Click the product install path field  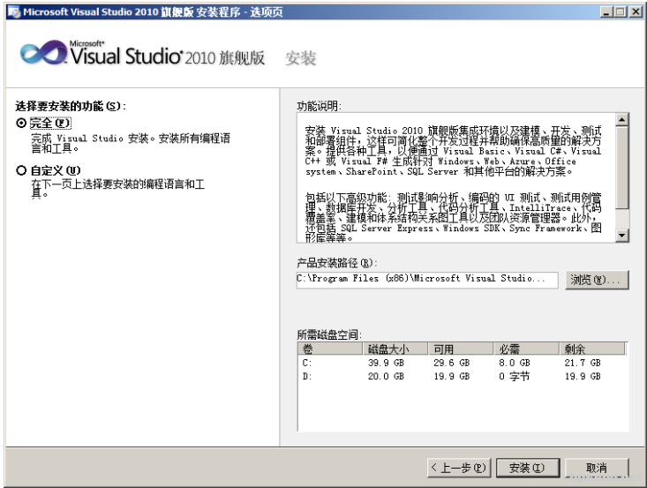coord(427,280)
